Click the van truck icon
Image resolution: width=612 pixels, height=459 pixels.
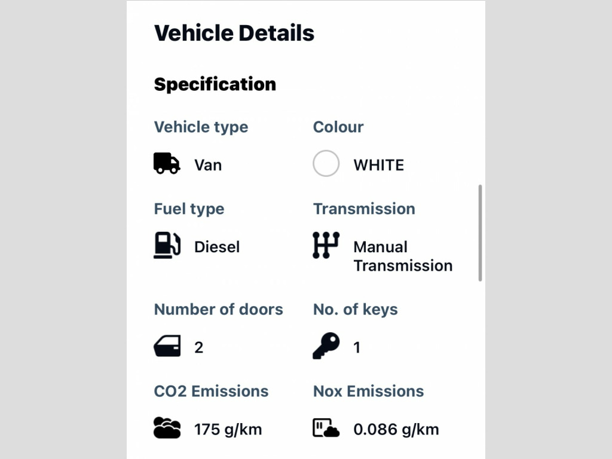pyautogui.click(x=167, y=164)
